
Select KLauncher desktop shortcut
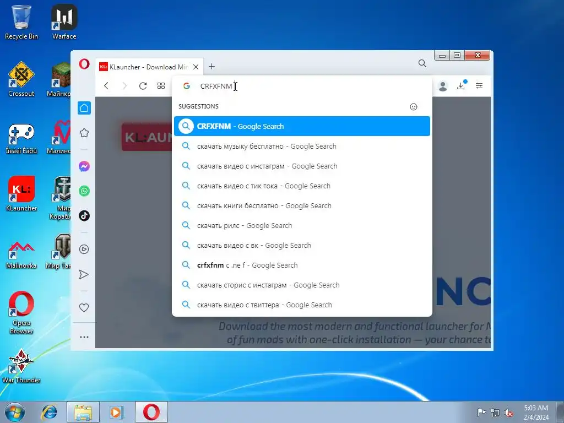tap(21, 193)
